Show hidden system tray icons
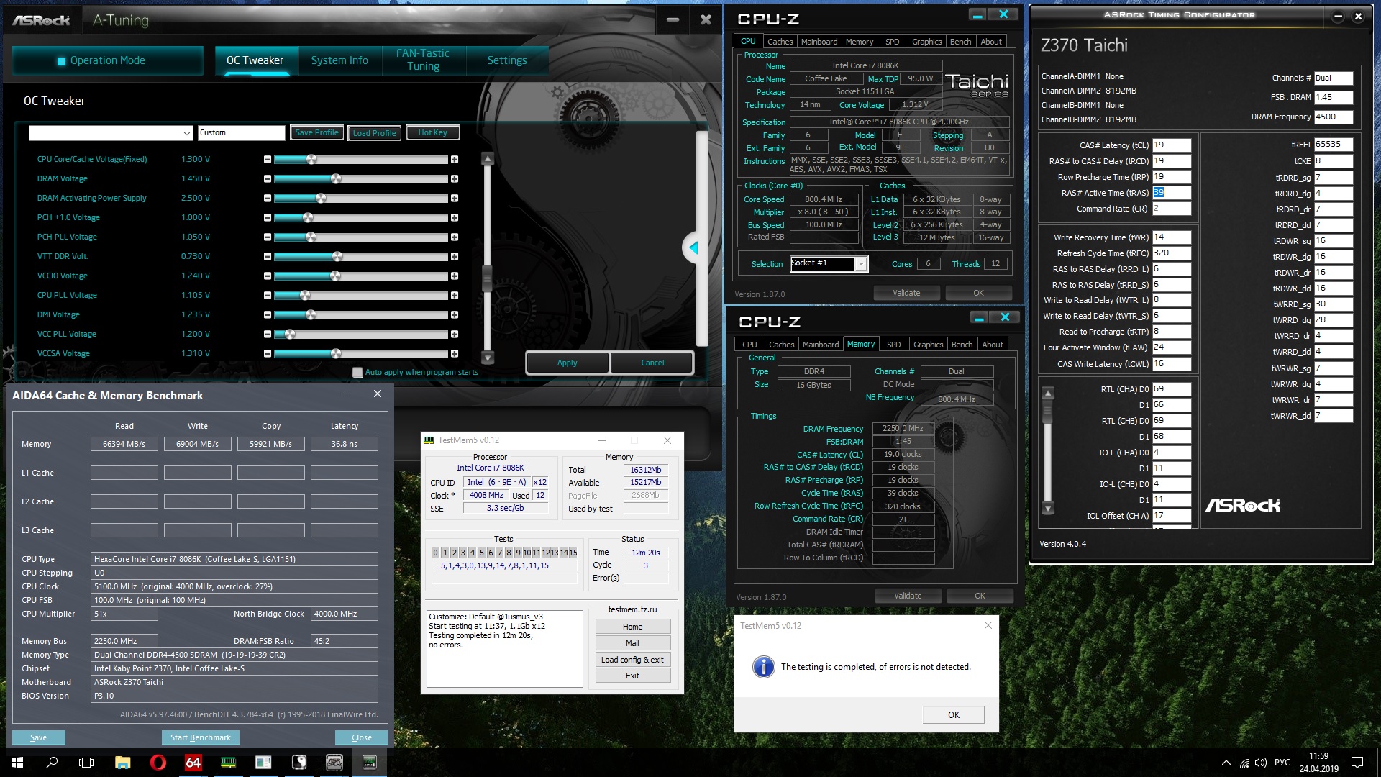The height and width of the screenshot is (777, 1381). [1226, 763]
